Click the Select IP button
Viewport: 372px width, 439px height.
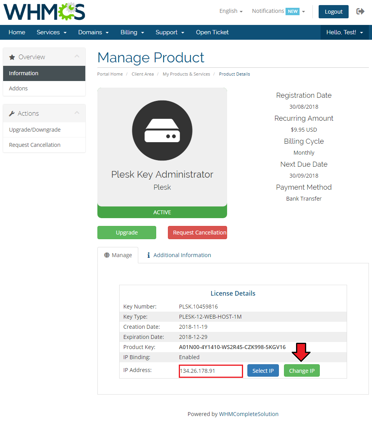click(263, 370)
